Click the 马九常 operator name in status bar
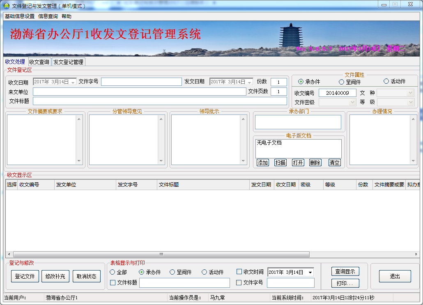 pyautogui.click(x=217, y=298)
